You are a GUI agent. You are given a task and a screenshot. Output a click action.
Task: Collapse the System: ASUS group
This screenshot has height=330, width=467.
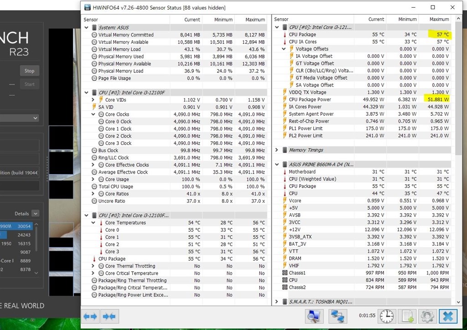[x=86, y=28]
